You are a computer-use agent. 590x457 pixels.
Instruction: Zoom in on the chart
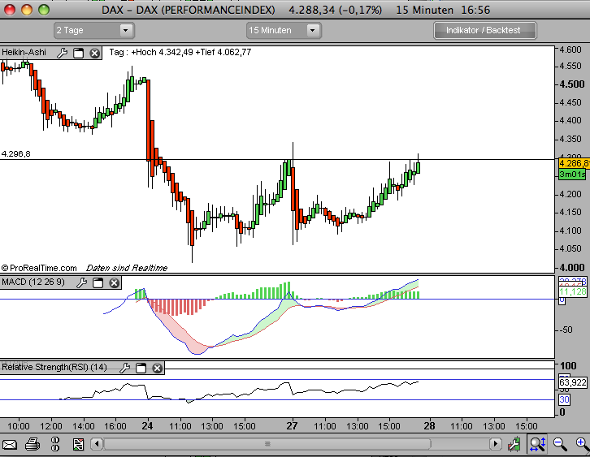point(583,444)
